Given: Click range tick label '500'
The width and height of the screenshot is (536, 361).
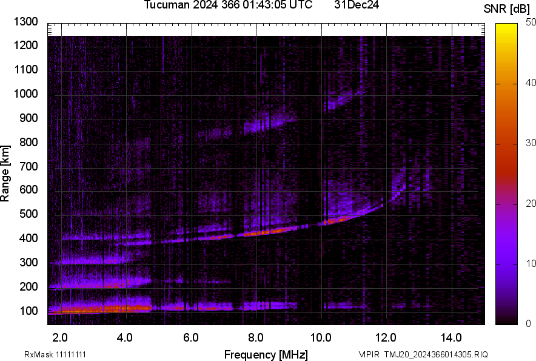Looking at the screenshot, I should coord(28,214).
